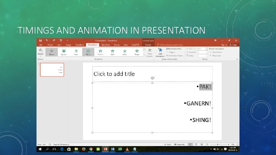Open the View tab

(x=126, y=45)
